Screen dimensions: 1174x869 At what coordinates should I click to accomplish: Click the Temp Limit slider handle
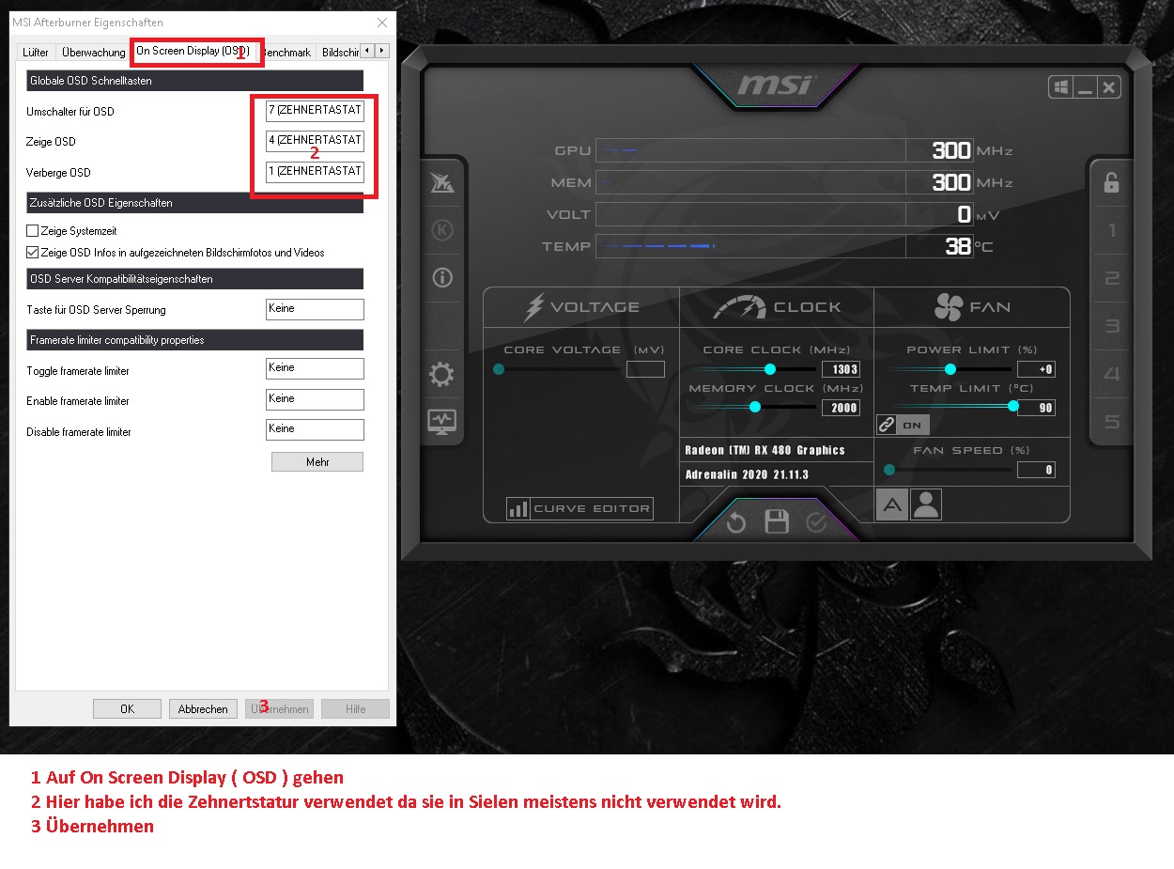point(1012,406)
